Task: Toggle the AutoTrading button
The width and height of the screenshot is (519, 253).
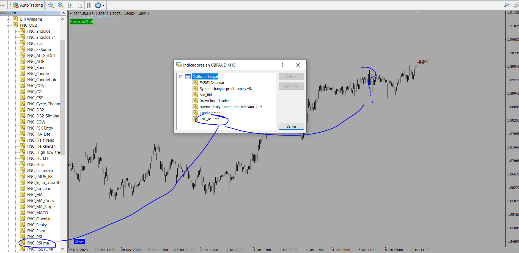Action: click(28, 5)
